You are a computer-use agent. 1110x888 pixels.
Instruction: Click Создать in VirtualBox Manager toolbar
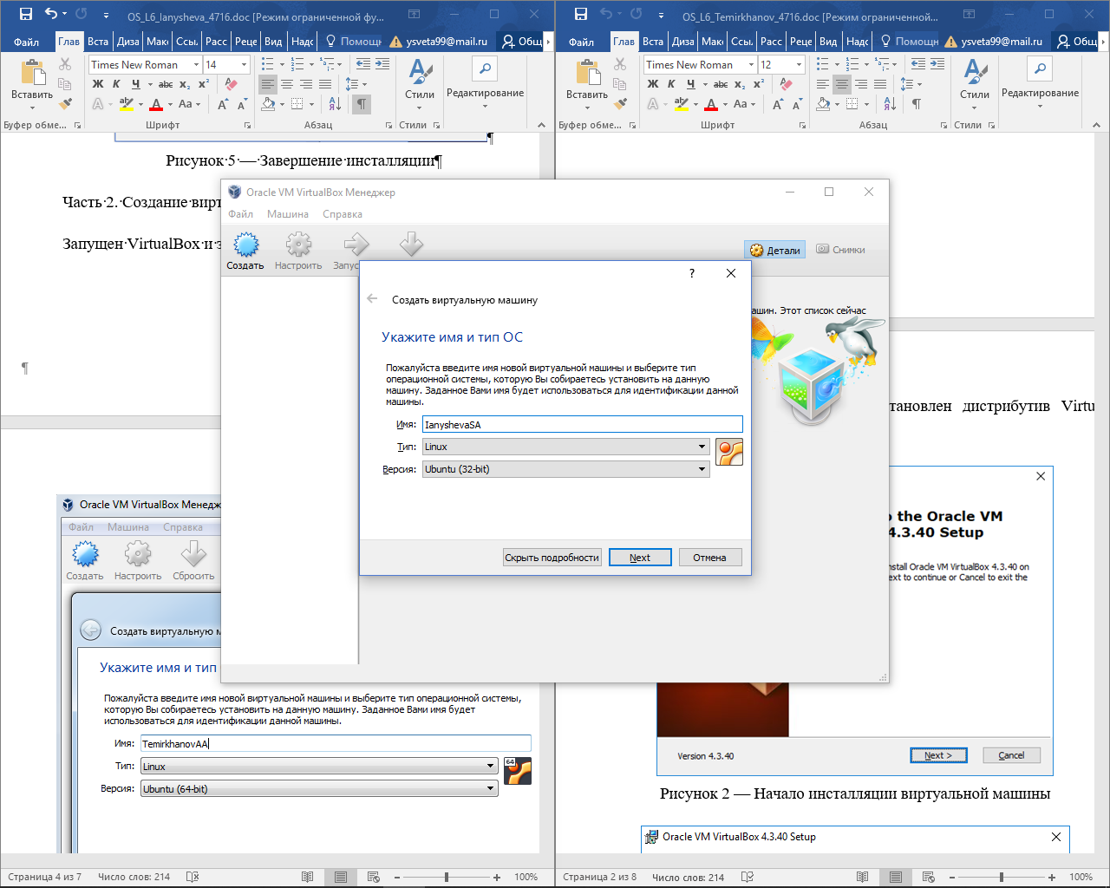click(245, 251)
